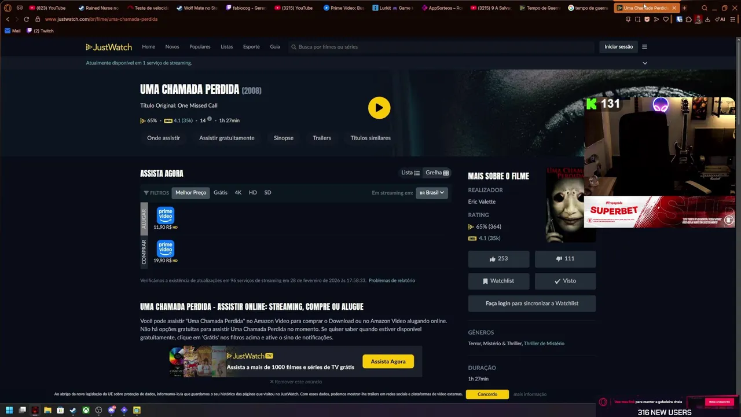This screenshot has width=741, height=417.
Task: Add movie to Watchlist
Action: 498,281
